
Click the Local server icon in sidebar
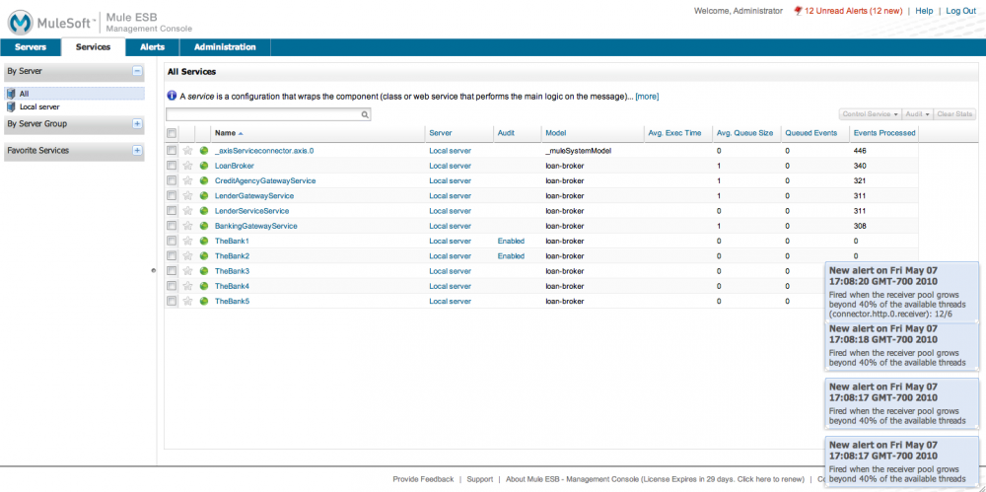click(x=11, y=106)
